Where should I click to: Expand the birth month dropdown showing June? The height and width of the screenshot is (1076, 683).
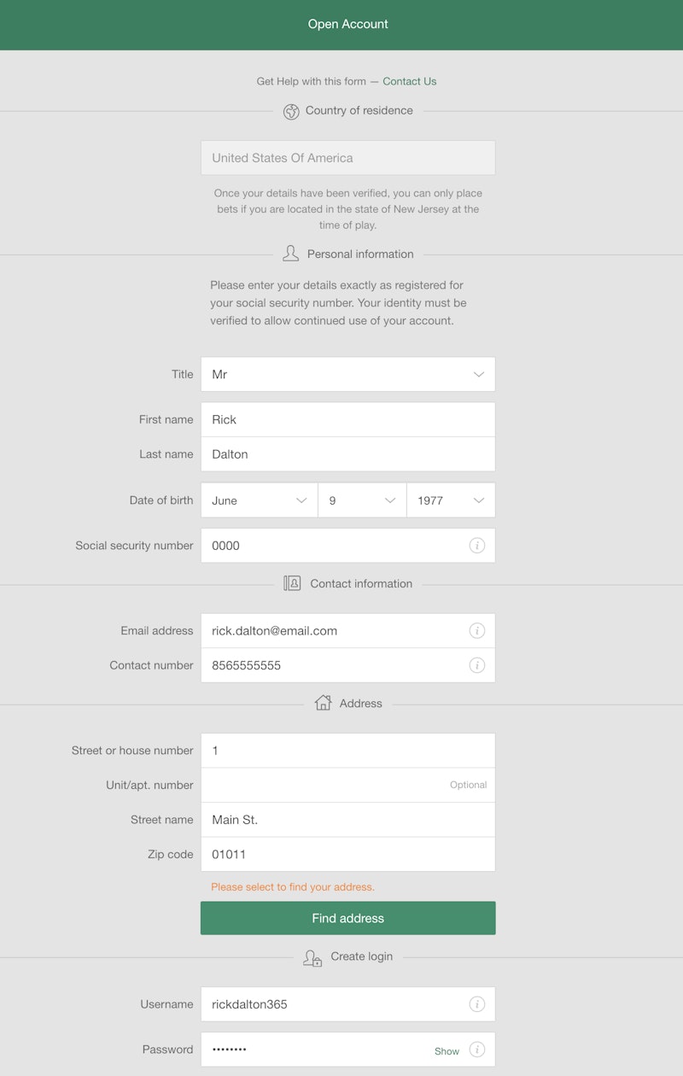(x=259, y=500)
